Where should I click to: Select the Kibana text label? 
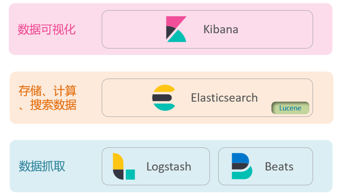pos(221,29)
